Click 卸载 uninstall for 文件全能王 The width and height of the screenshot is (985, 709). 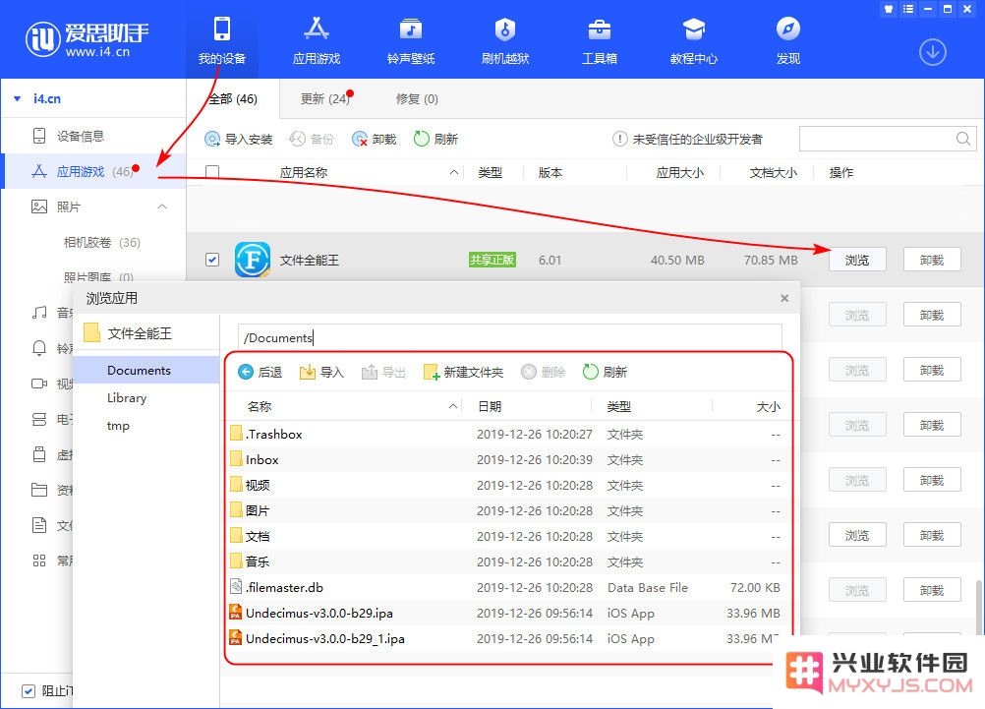point(932,260)
